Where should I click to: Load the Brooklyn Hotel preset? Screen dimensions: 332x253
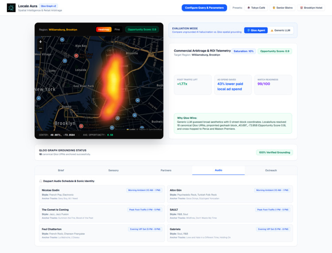click(x=311, y=8)
